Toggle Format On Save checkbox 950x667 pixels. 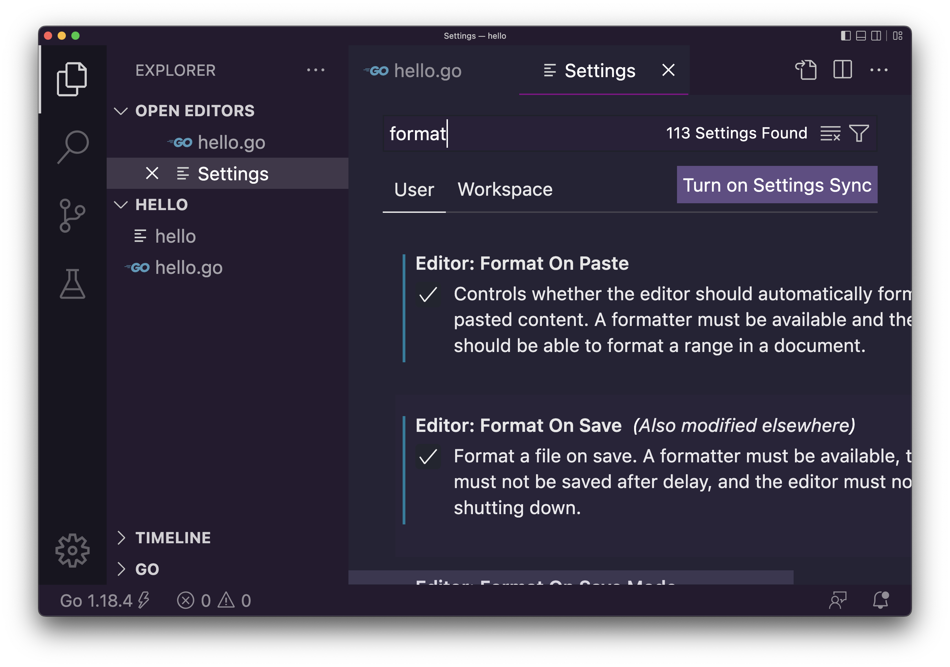coord(428,457)
